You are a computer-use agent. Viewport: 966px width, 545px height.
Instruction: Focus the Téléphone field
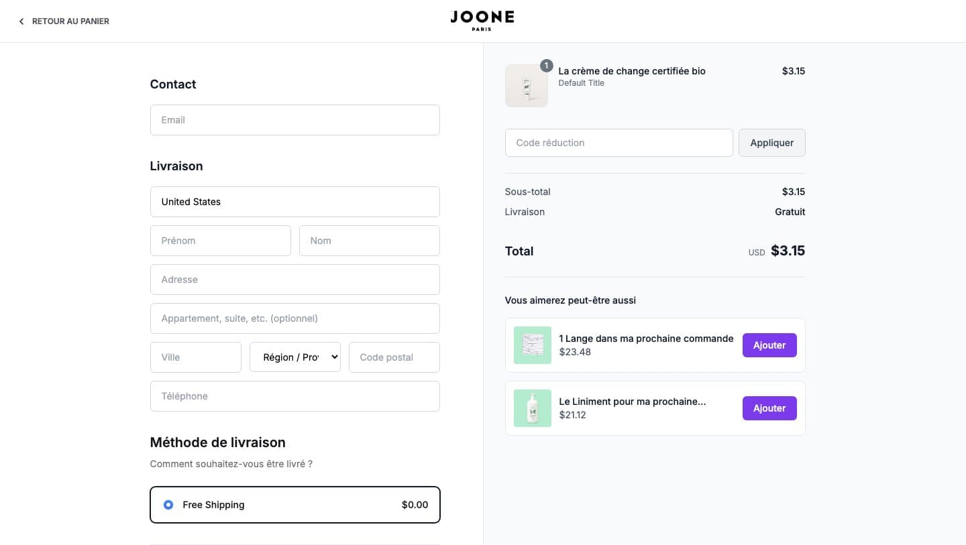[295, 396]
